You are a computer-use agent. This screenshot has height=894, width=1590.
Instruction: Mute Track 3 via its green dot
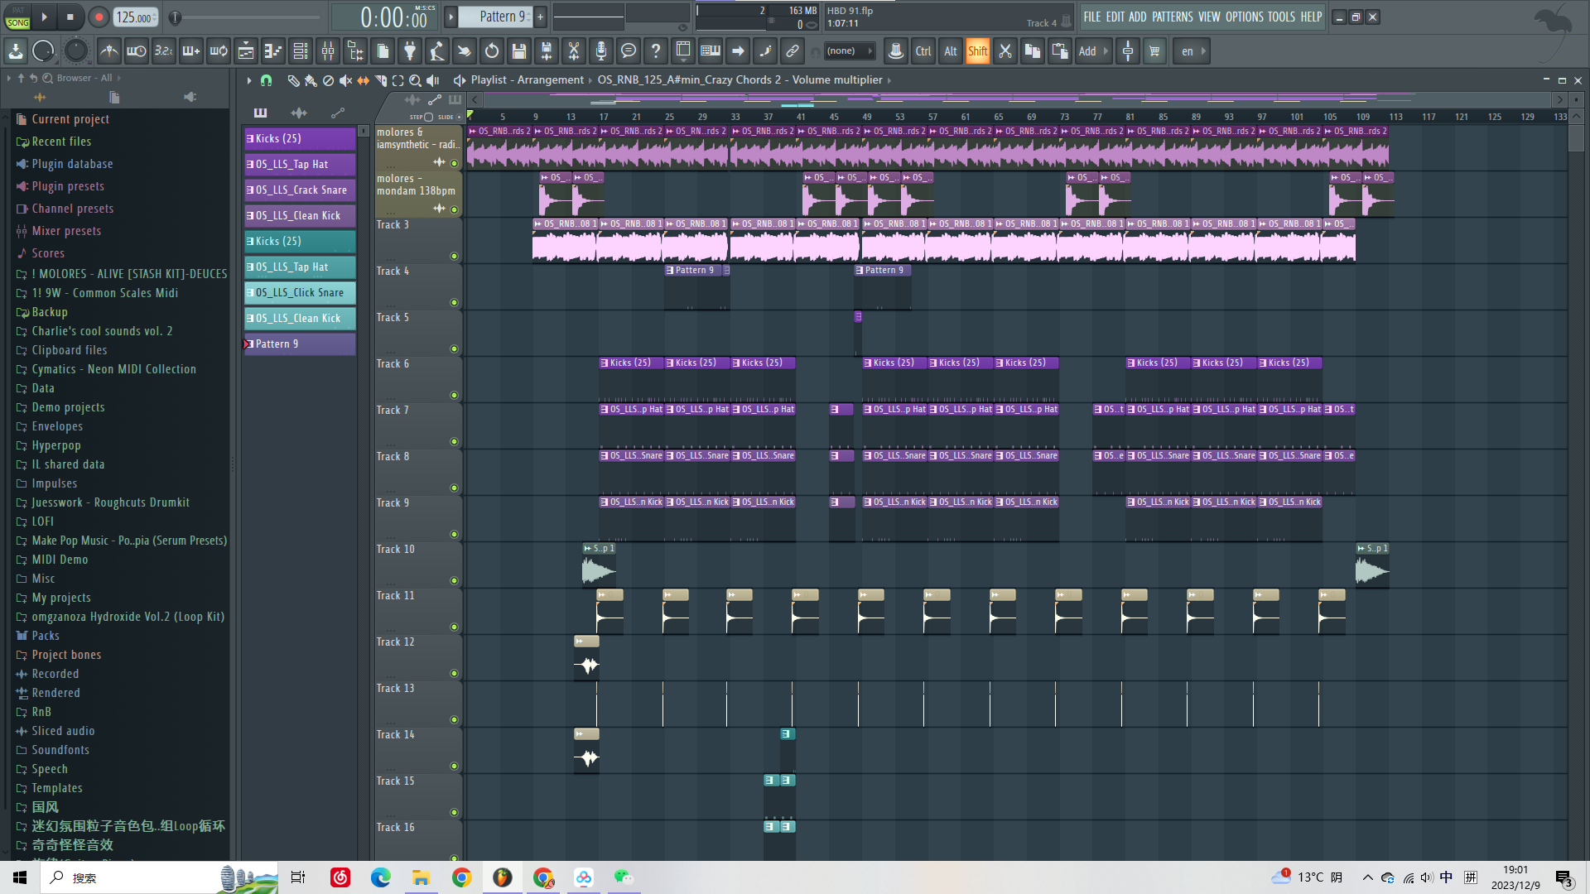point(454,257)
